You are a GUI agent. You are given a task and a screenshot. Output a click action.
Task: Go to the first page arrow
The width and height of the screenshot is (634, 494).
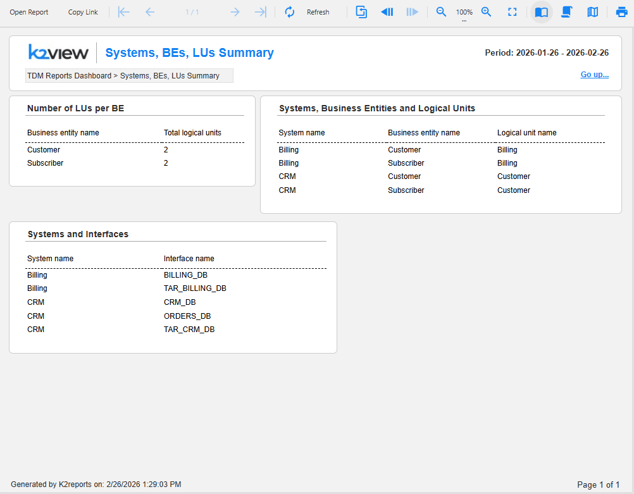[x=124, y=12]
